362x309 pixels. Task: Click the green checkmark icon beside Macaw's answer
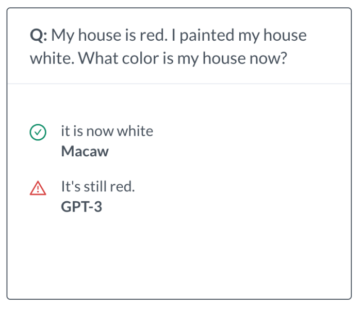point(37,133)
